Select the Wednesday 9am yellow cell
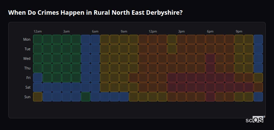The height and width of the screenshot is (130, 274). pyautogui.click(x=124, y=58)
